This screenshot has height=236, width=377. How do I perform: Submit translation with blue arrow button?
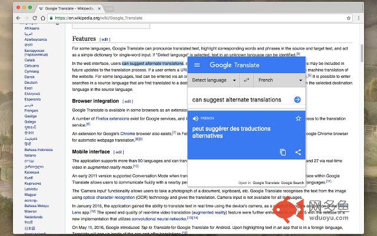[x=297, y=100]
